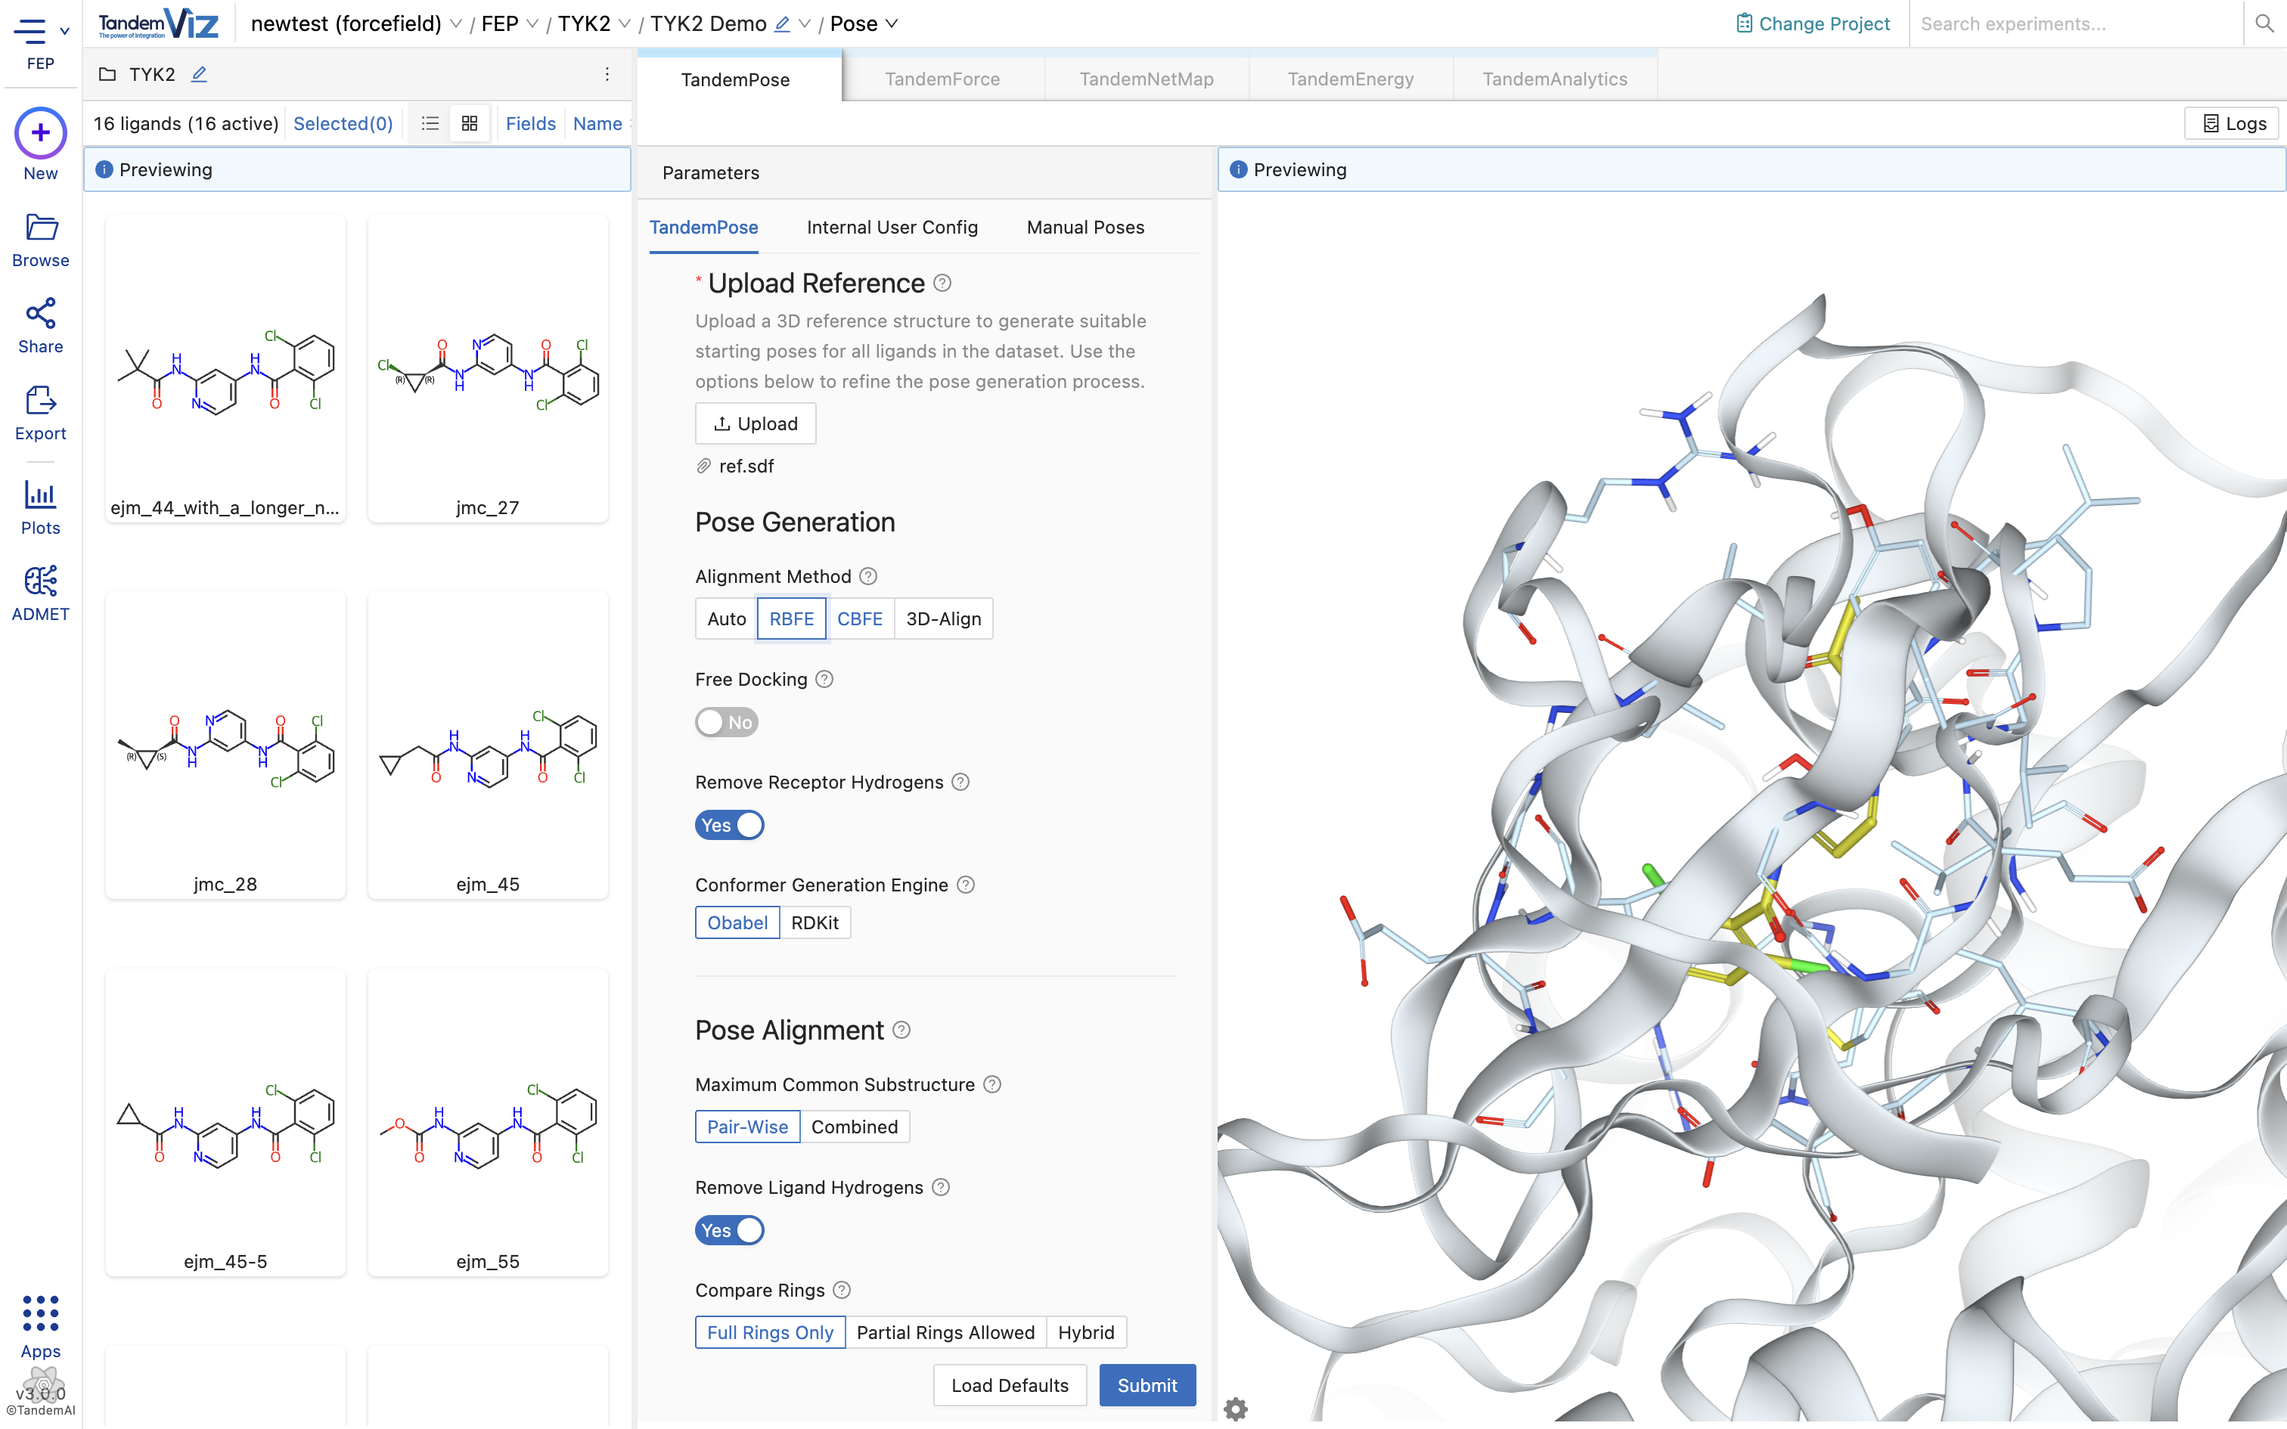Expand the TYK2 Demo breadcrumb dropdown
This screenshot has height=1429, width=2287.
(804, 24)
